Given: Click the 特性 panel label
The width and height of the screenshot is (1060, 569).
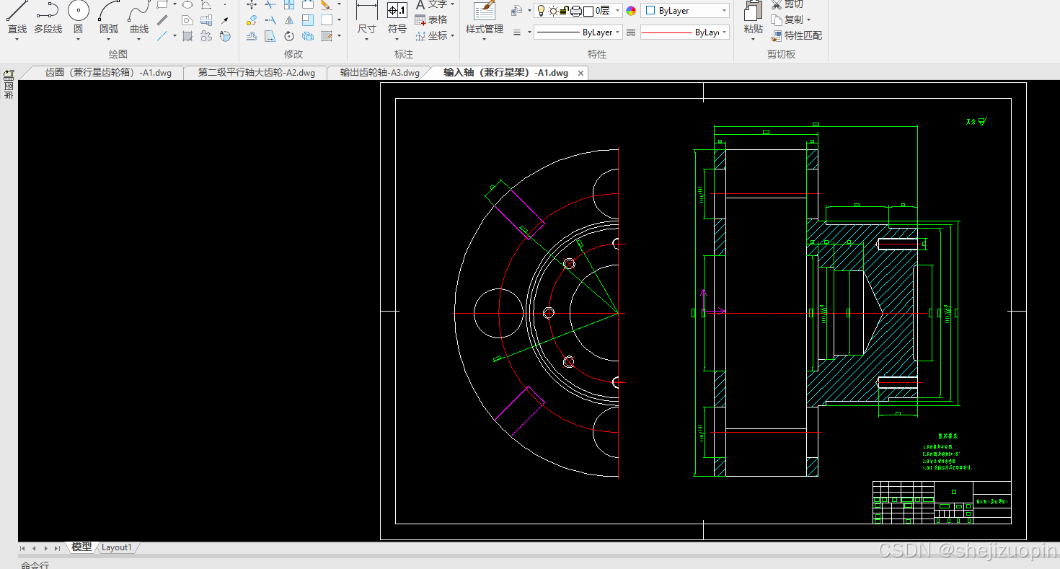Looking at the screenshot, I should point(597,54).
